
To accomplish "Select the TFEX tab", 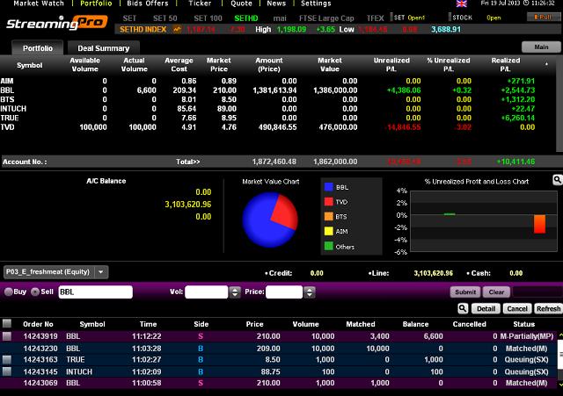I will (376, 18).
